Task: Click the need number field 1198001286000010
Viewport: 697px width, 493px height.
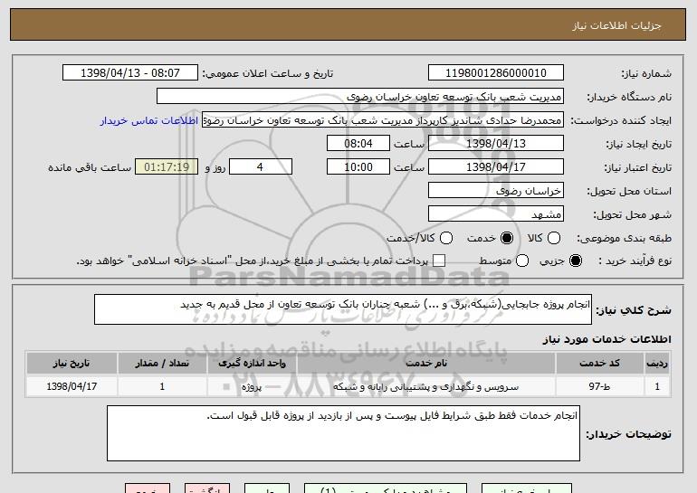Action: pos(496,73)
